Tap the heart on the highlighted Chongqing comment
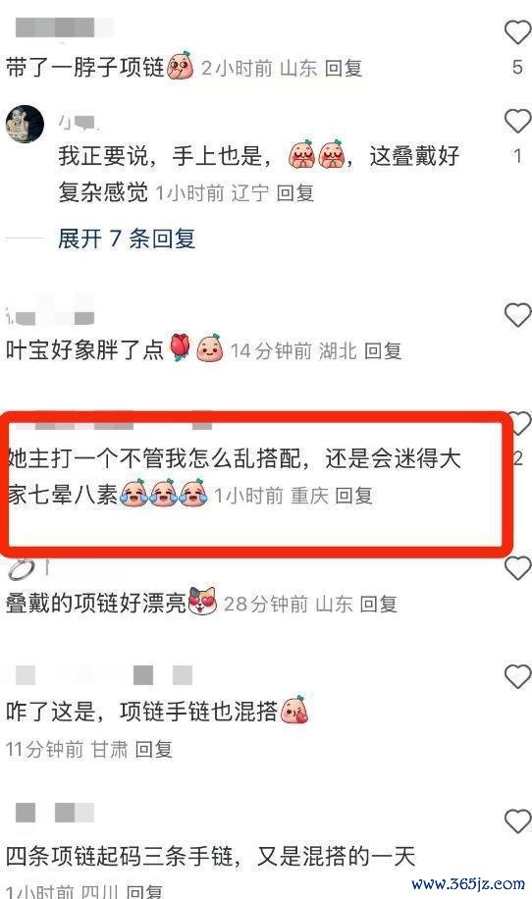 (520, 424)
